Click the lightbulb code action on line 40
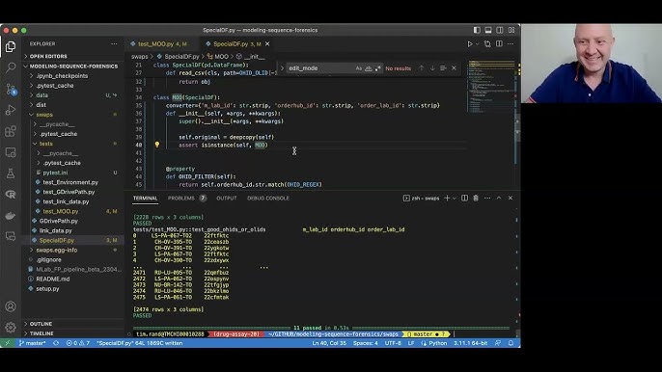 157,145
